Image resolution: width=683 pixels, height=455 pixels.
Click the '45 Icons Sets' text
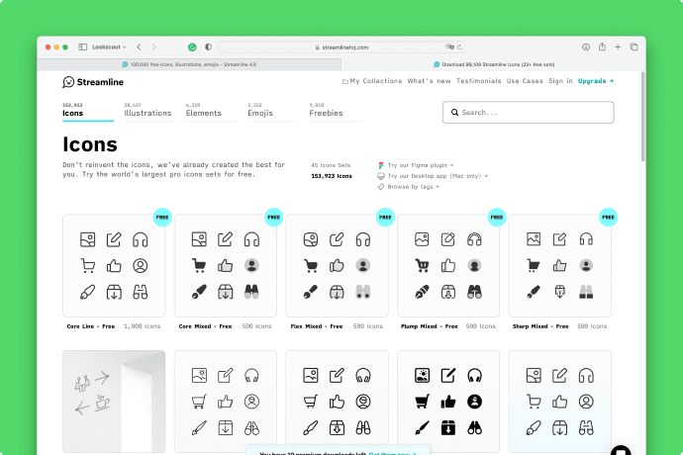tap(331, 165)
